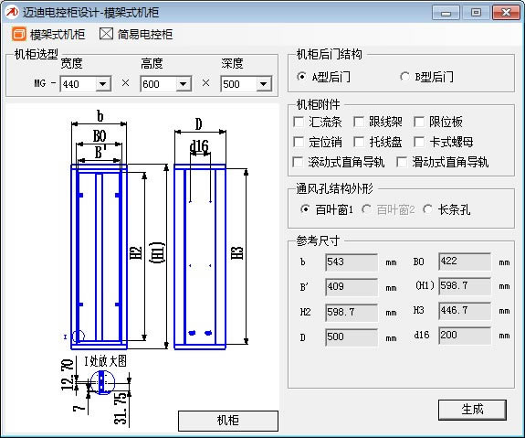This screenshot has width=525, height=438.
Task: Click the 机柜 button
Action: point(227,421)
